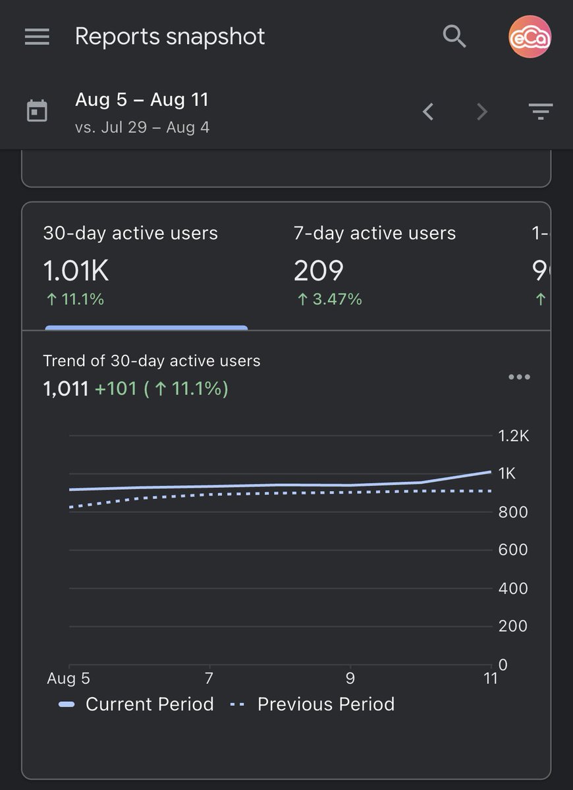Click the eCa profile avatar
This screenshot has height=790, width=573.
click(530, 37)
